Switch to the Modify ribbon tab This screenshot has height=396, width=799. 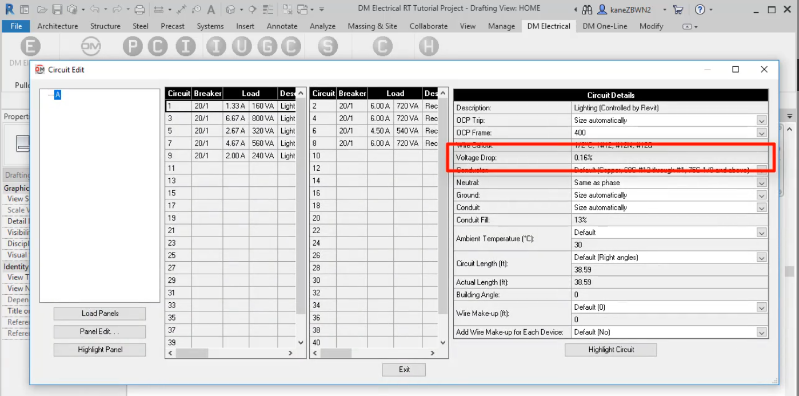[652, 26]
